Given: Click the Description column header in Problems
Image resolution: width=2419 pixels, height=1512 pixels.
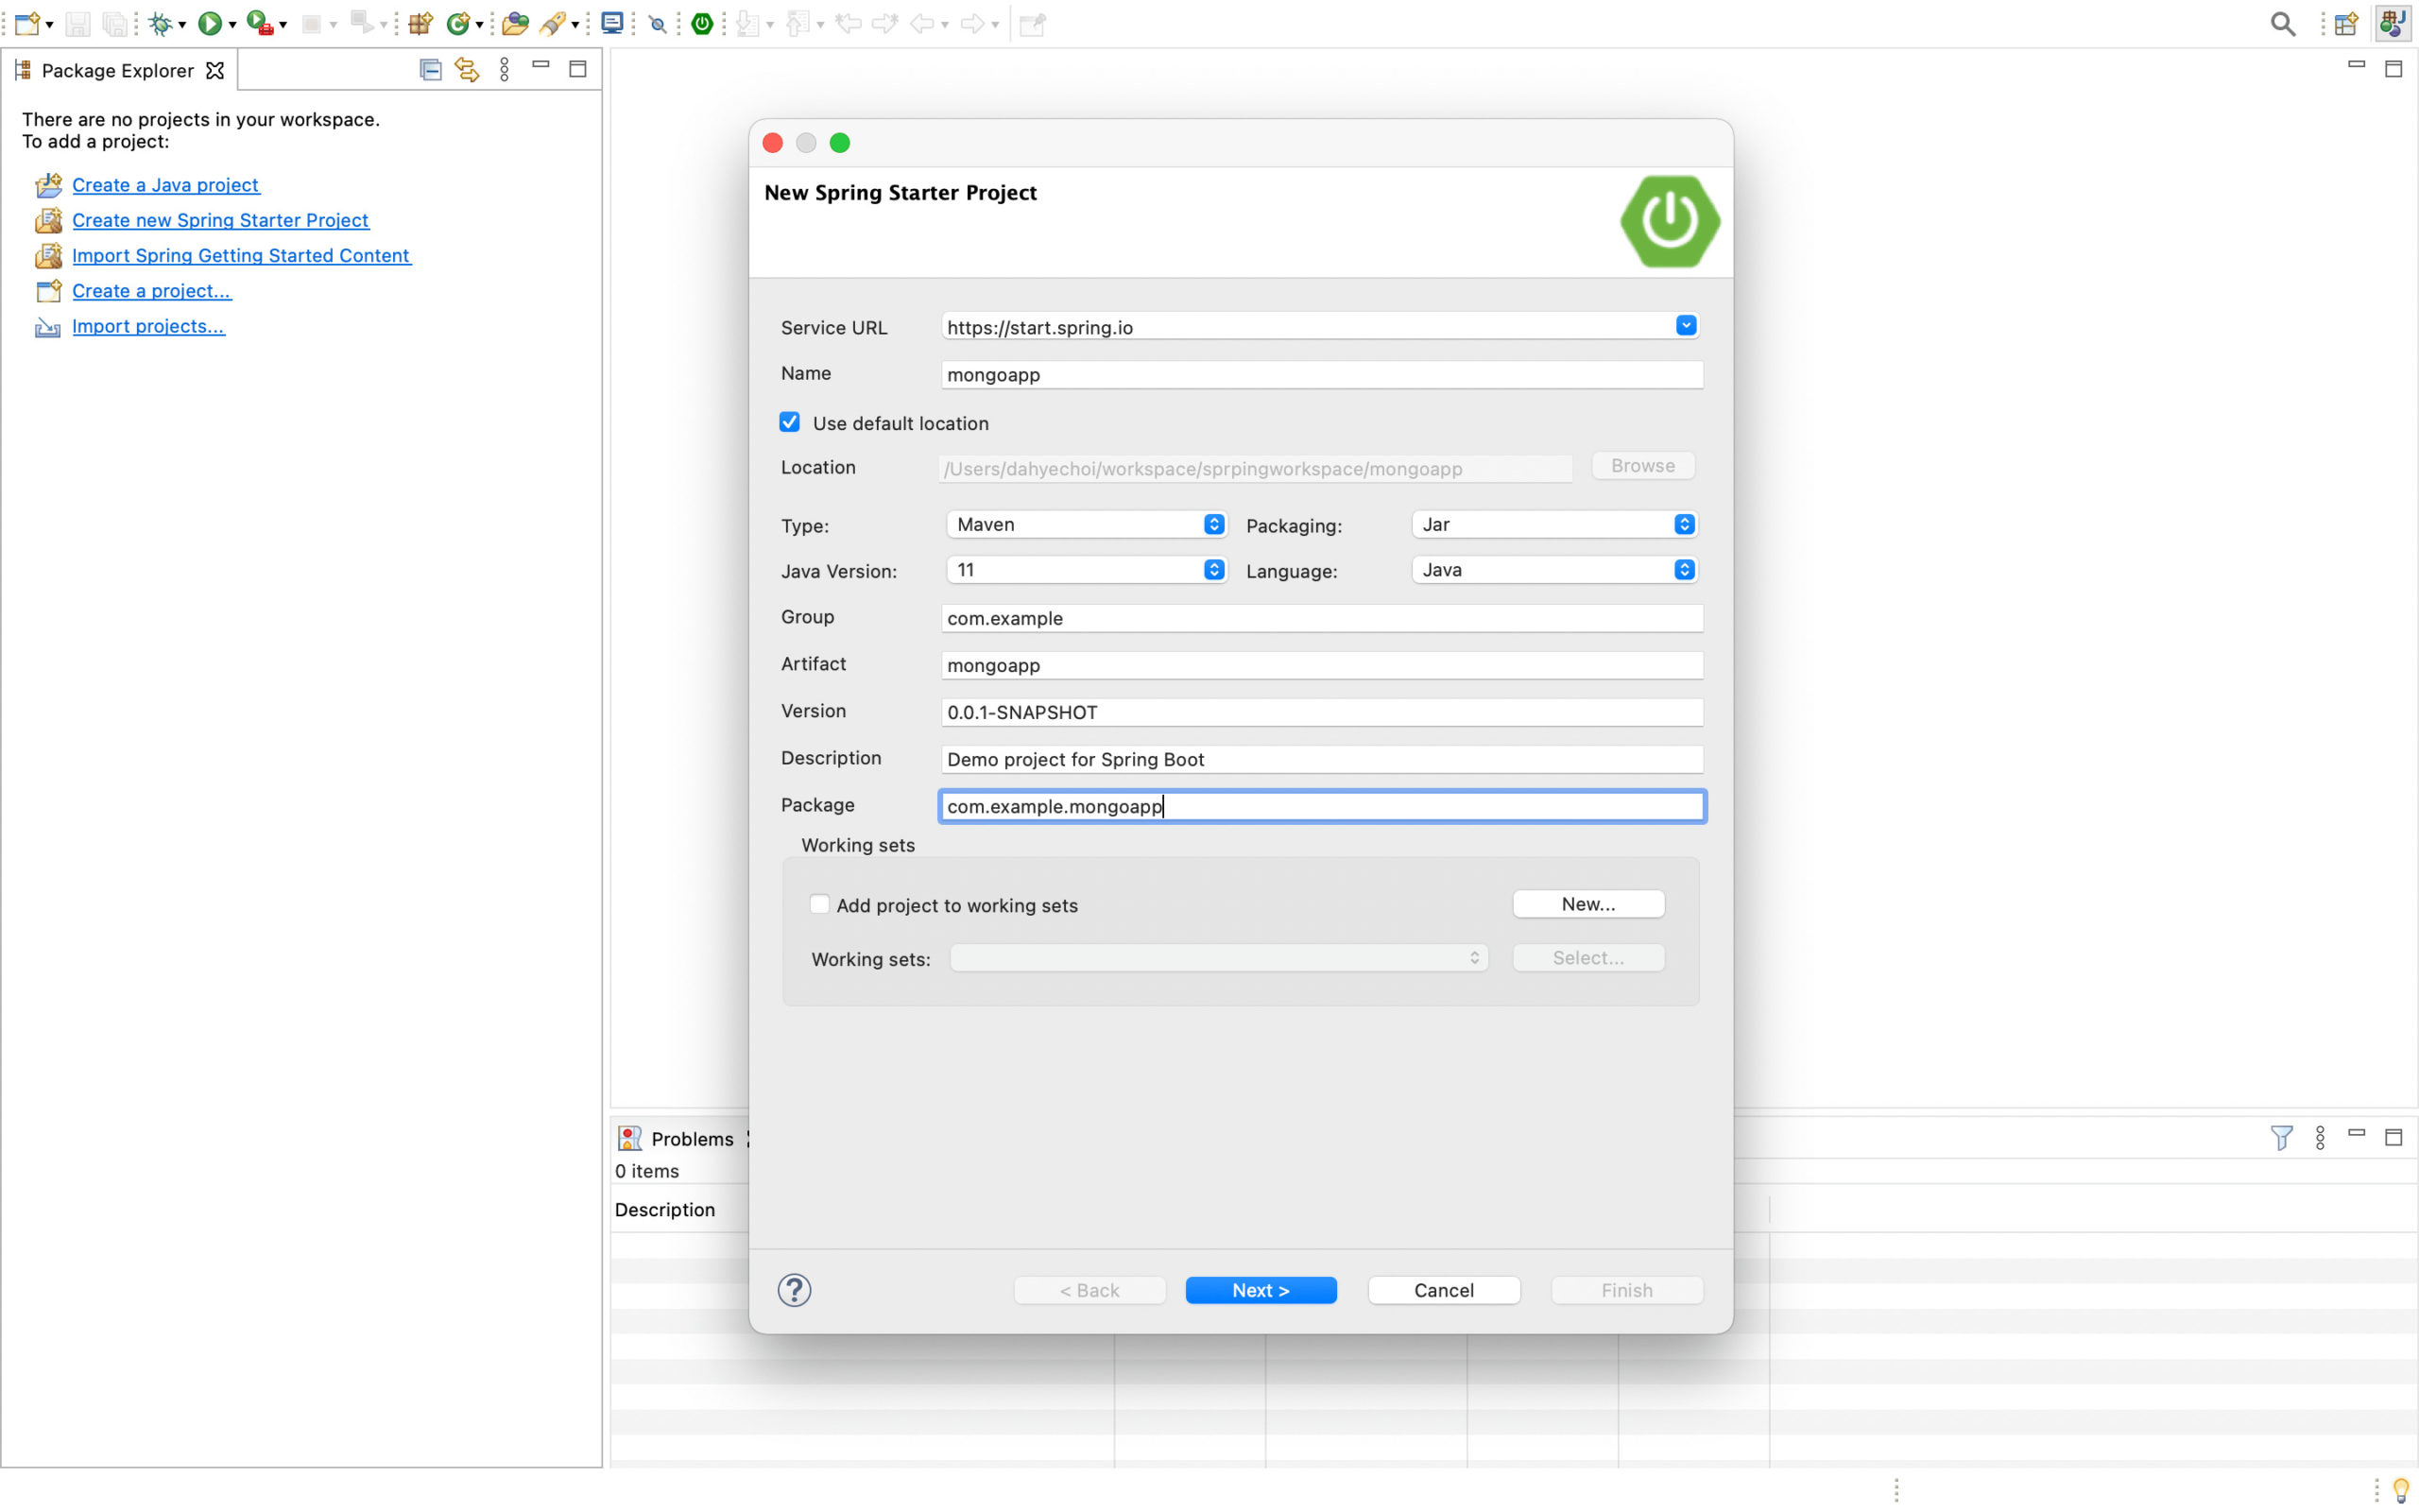Looking at the screenshot, I should tap(664, 1210).
